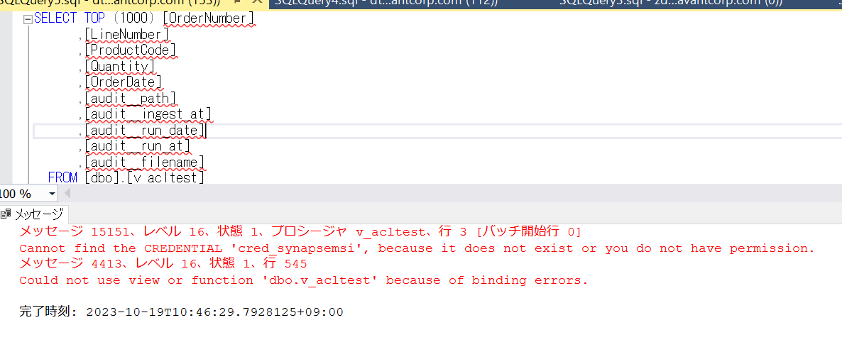Click the メッセージ 4413 error header line
This screenshot has width=842, height=347.
coord(163,264)
